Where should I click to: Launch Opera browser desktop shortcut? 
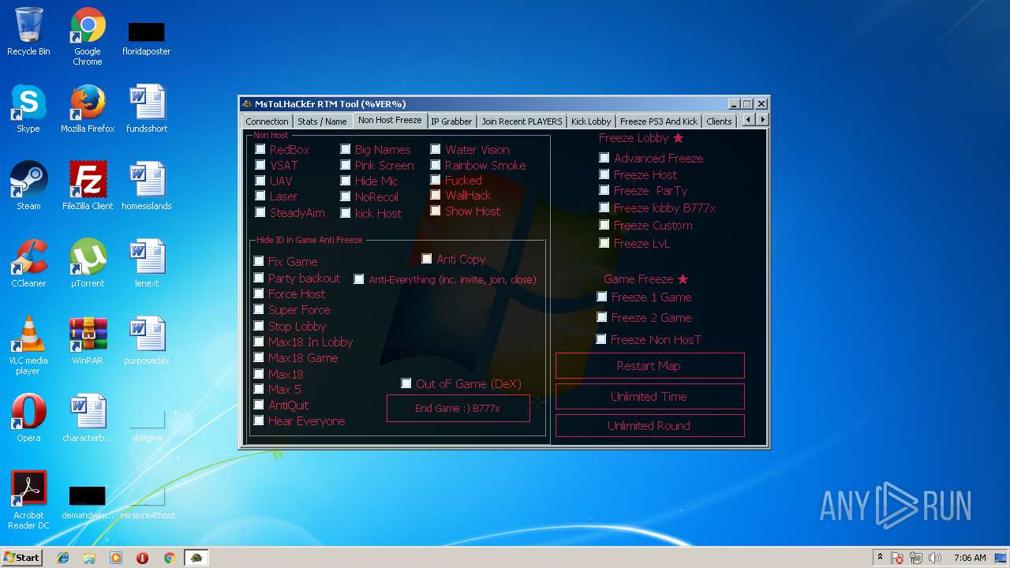28,418
